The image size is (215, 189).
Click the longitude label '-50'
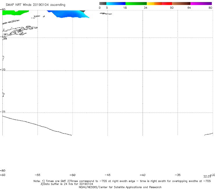pyautogui.click(x=73, y=175)
